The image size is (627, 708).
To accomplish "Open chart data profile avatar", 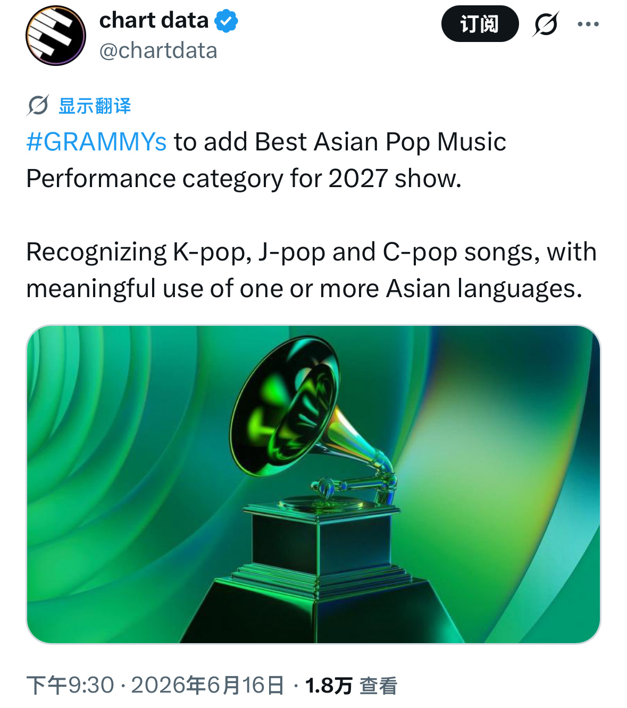I will coord(56,36).
